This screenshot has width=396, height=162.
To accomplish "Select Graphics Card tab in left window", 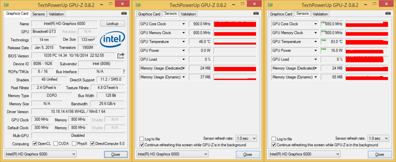I will [x=17, y=14].
